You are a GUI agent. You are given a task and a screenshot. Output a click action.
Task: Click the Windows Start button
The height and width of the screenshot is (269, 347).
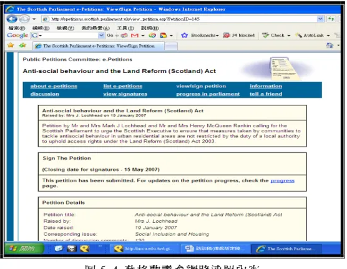click(24, 248)
